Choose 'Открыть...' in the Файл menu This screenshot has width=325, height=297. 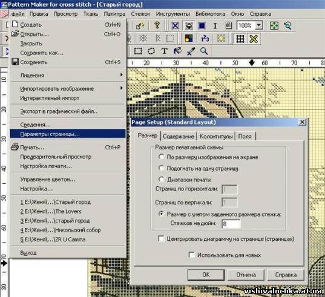68,34
